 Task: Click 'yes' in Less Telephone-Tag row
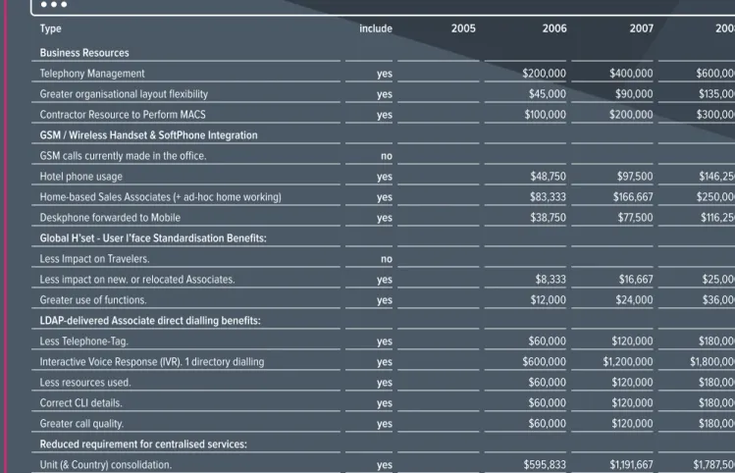(x=385, y=342)
